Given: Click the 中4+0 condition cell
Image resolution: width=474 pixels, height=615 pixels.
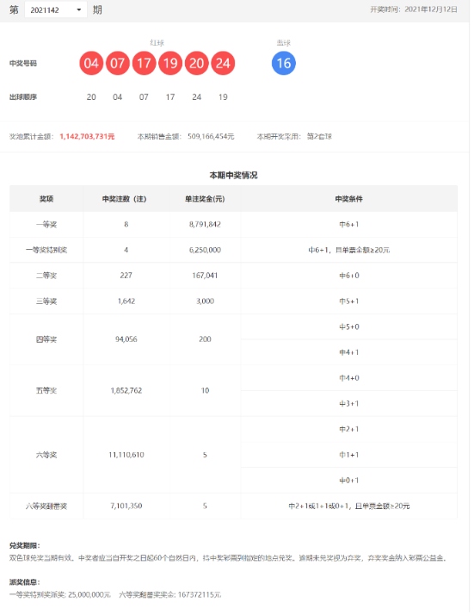Looking at the screenshot, I should tap(348, 378).
